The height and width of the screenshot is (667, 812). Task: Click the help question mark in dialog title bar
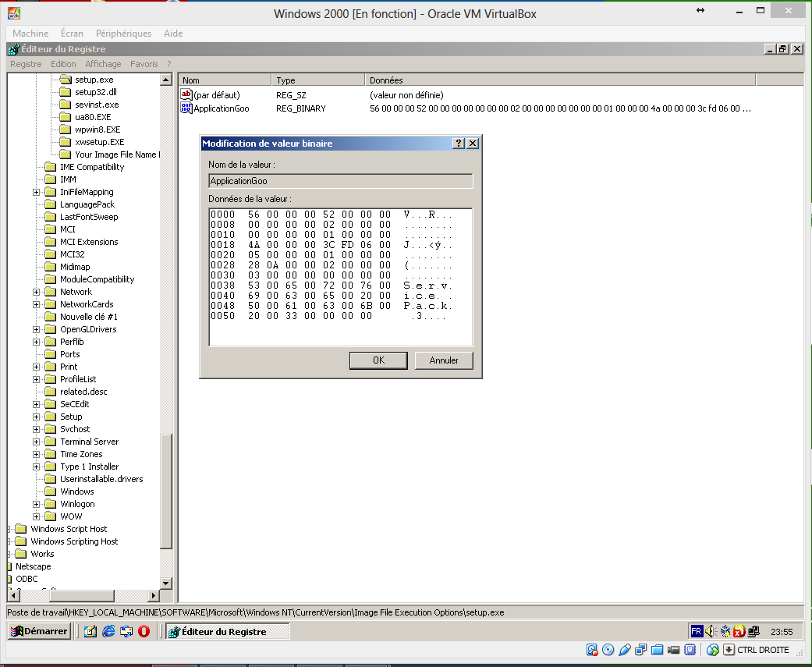(x=459, y=144)
